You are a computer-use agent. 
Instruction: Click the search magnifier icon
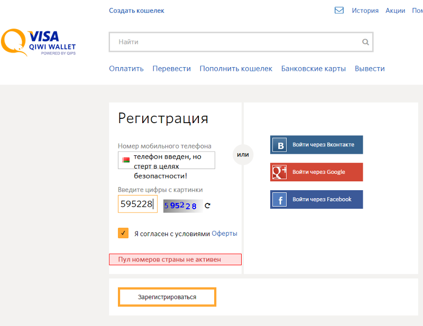(x=365, y=42)
